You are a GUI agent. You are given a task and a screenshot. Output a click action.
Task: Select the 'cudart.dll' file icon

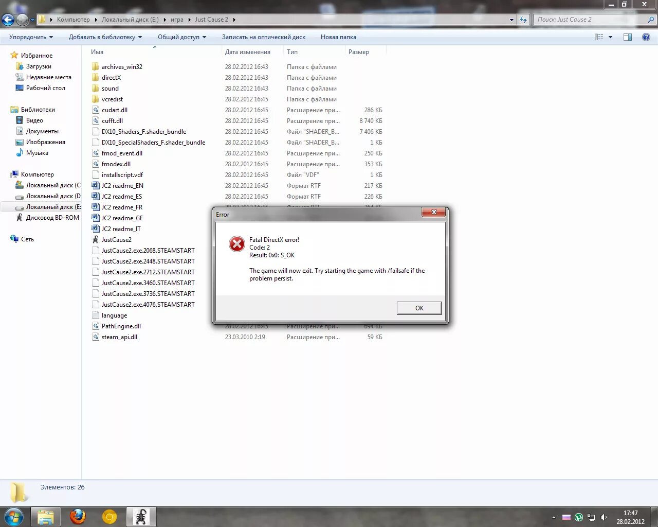(96, 110)
